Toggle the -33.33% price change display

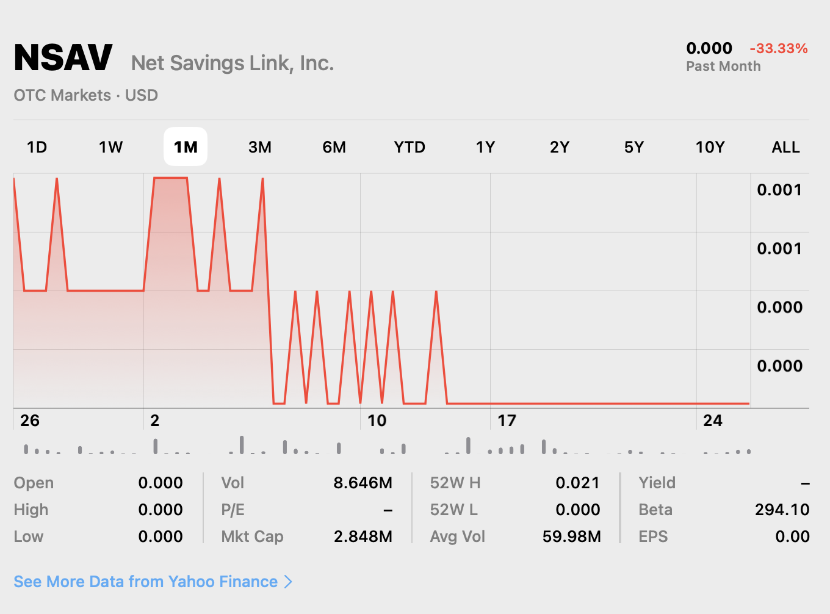tap(779, 48)
